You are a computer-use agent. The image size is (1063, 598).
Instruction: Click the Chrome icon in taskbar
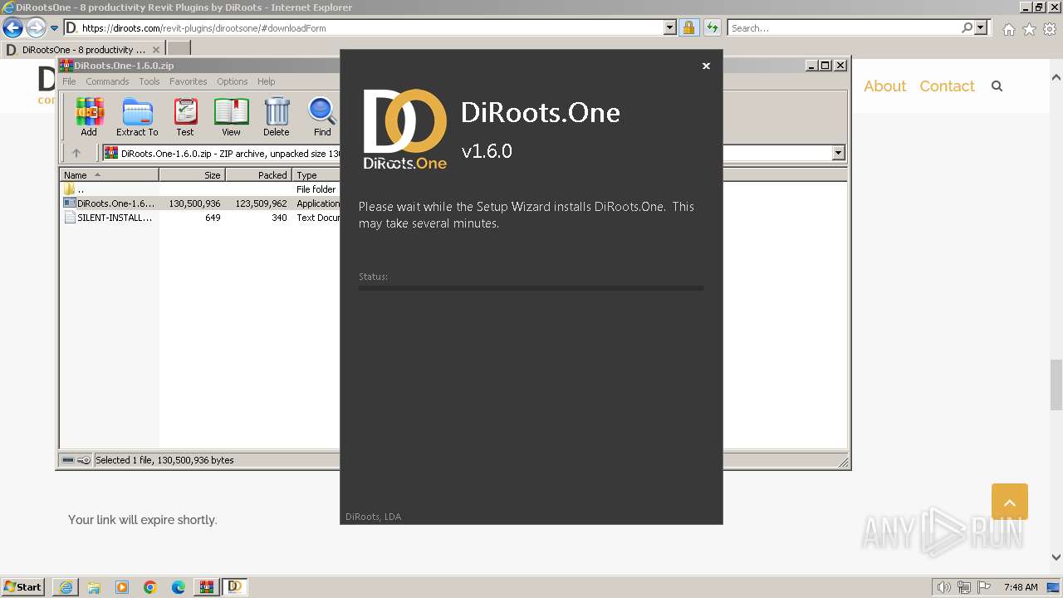coord(150,587)
